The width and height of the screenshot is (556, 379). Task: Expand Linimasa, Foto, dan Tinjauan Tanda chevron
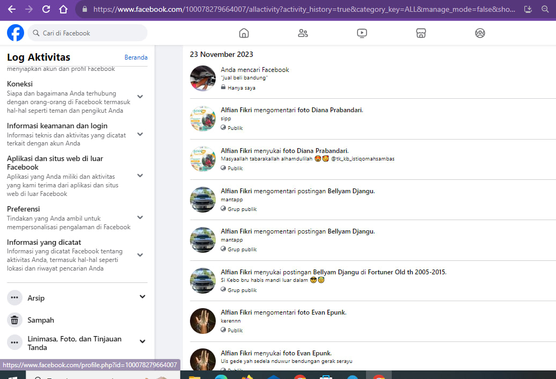click(x=142, y=341)
